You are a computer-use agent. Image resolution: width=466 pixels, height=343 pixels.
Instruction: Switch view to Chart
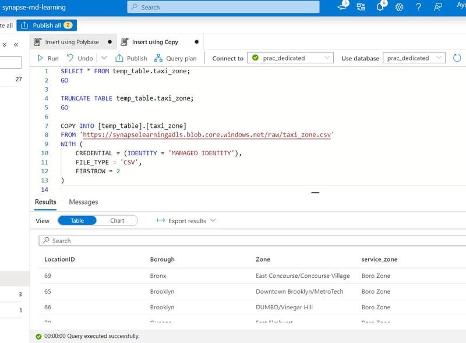point(117,220)
